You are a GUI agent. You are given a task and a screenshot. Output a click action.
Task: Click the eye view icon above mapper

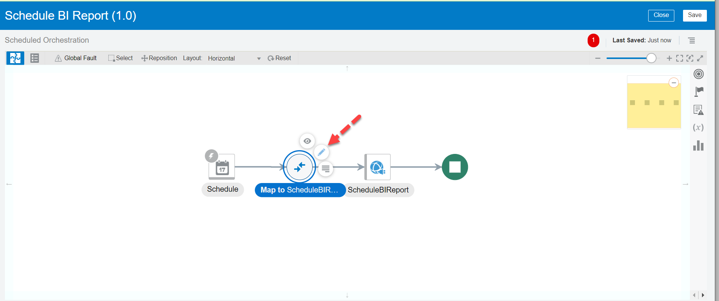click(307, 141)
